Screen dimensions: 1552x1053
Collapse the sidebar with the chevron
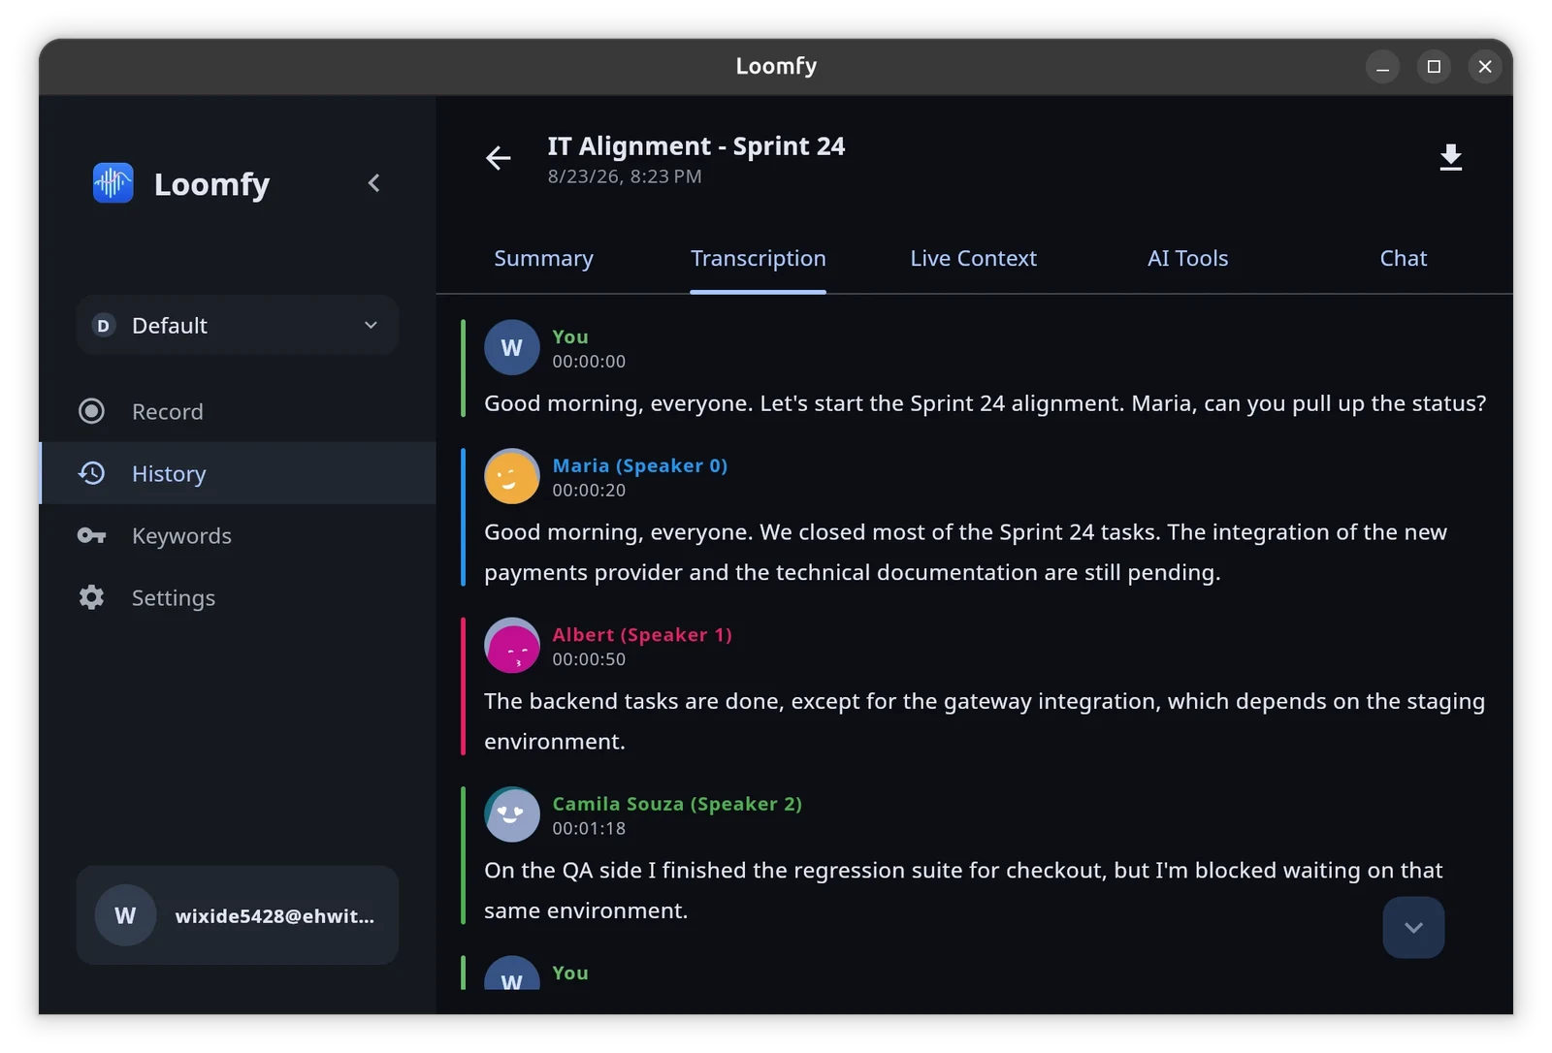coord(373,183)
